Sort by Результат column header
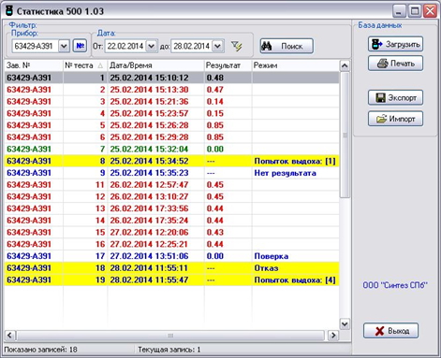This screenshot has width=441, height=358. (x=228, y=65)
